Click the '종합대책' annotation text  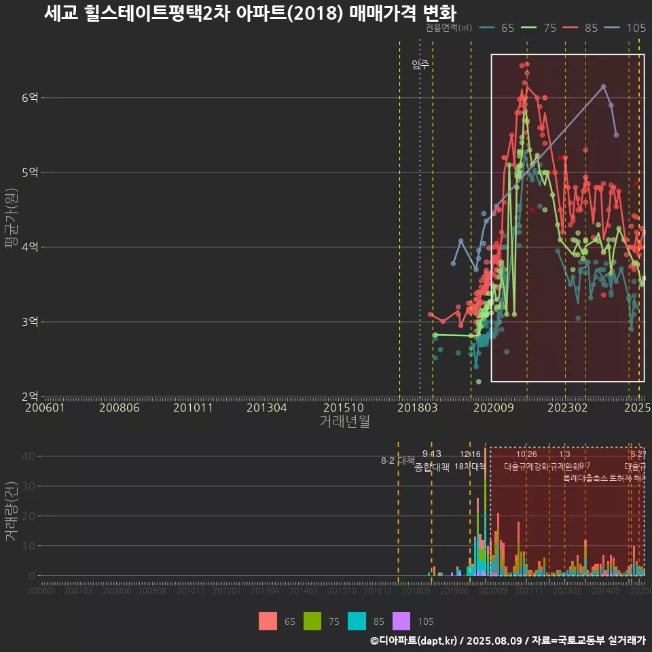pyautogui.click(x=432, y=467)
